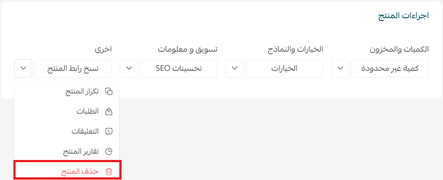Click the اجراءات المنتج section heading

tap(404, 16)
